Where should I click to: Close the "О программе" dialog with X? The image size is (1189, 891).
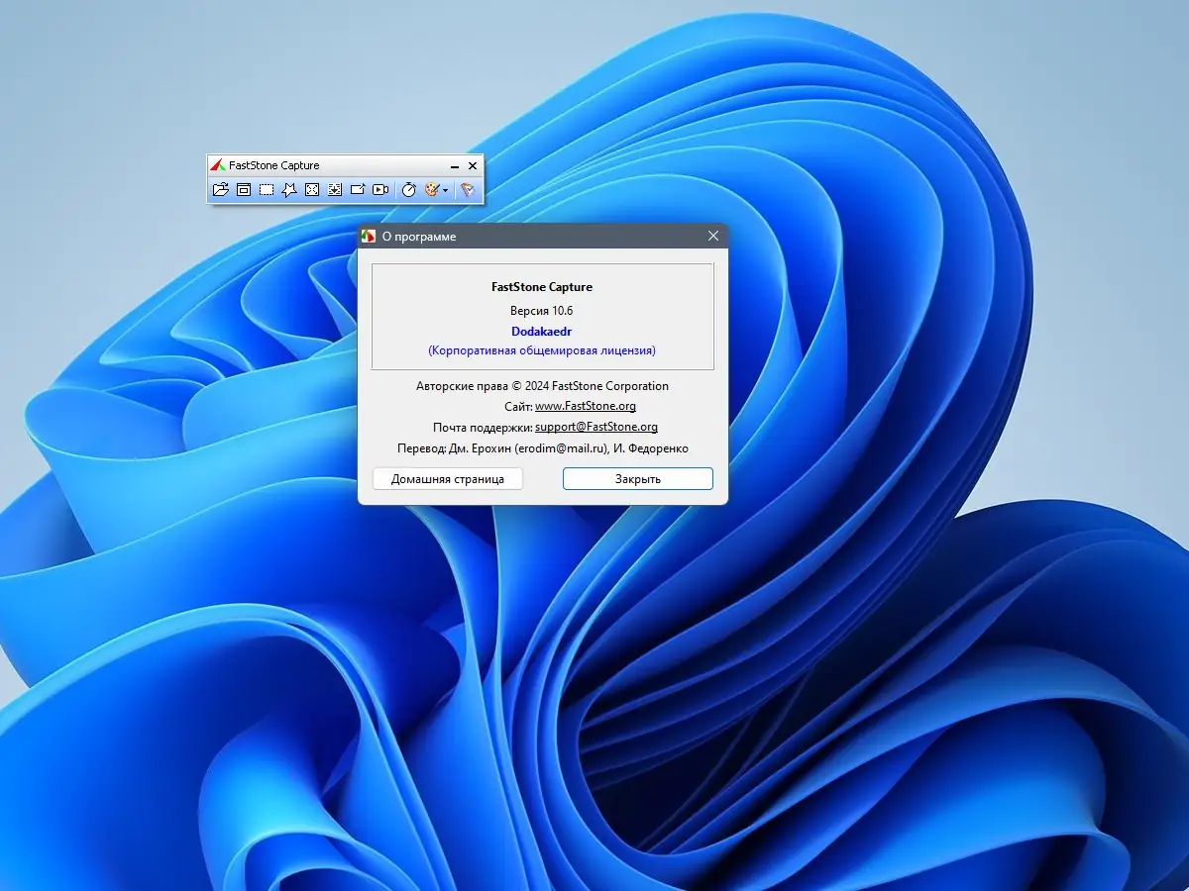tap(713, 236)
